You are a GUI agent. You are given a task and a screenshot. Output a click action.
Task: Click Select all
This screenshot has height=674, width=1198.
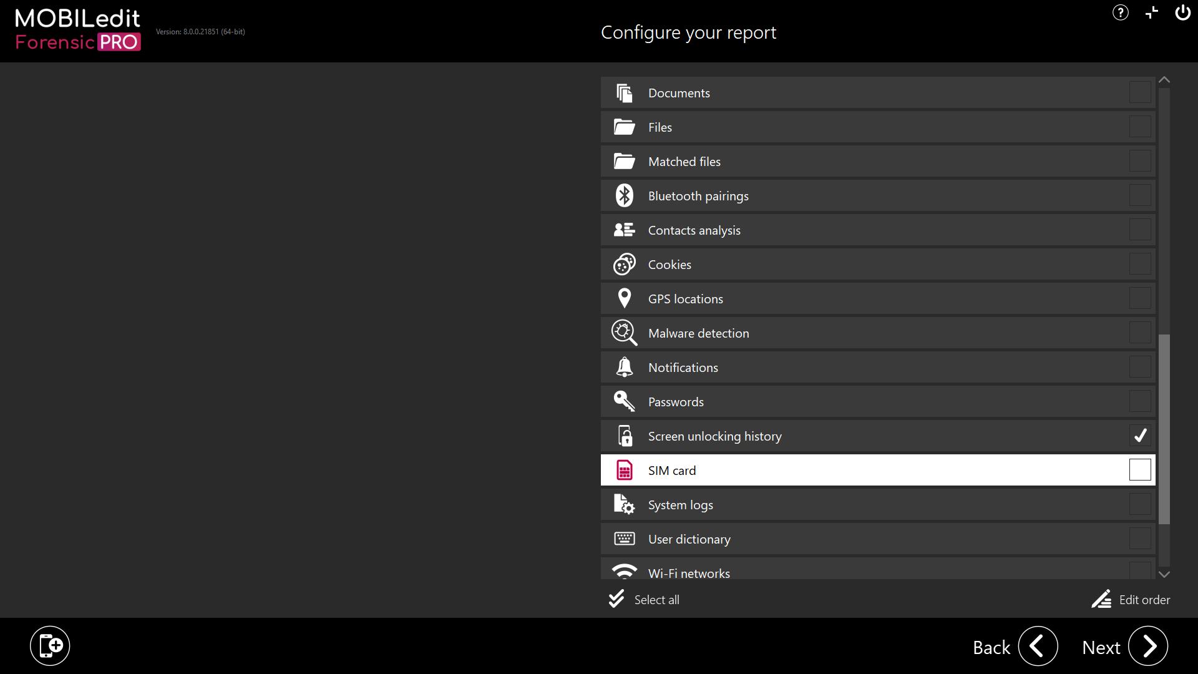click(x=645, y=600)
